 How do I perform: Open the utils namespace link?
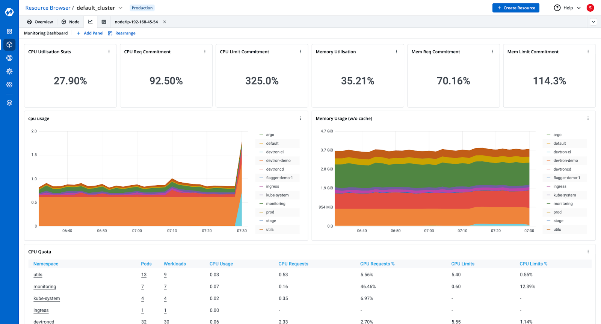pyautogui.click(x=38, y=275)
